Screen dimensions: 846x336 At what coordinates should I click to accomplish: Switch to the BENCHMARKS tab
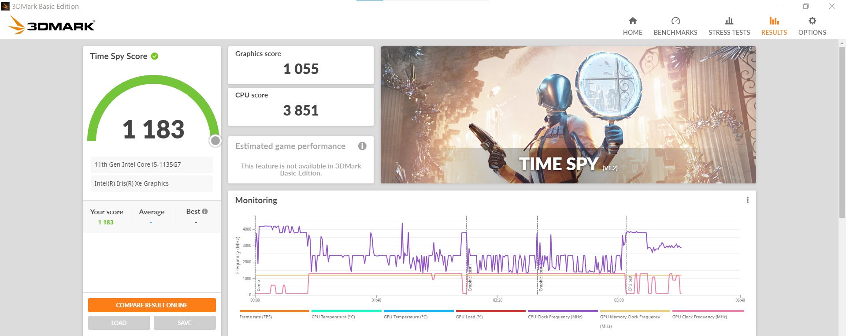click(x=675, y=26)
